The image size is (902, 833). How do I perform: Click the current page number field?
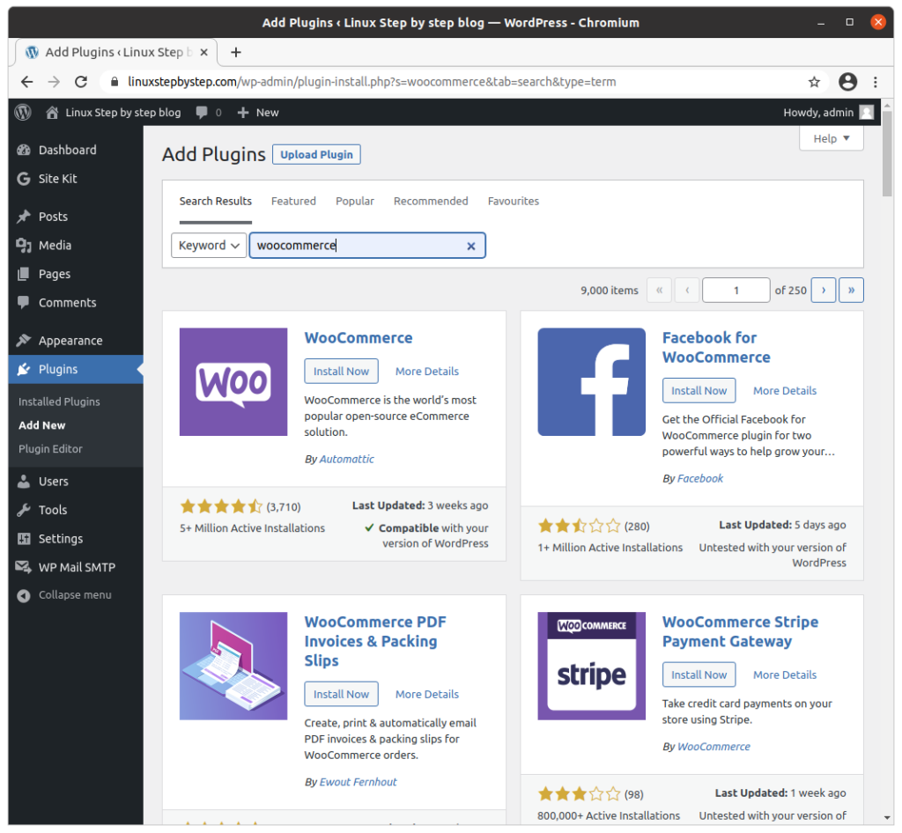[x=736, y=291]
